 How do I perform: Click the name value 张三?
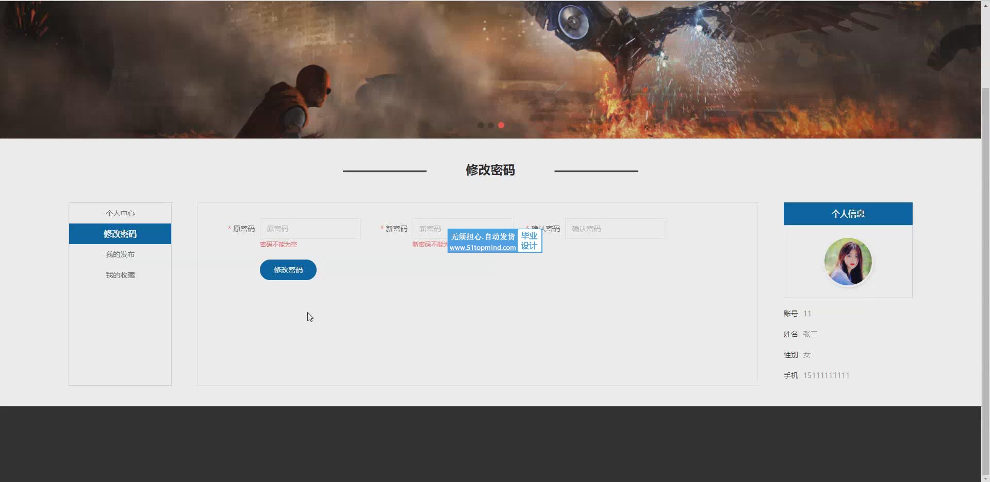[x=810, y=334]
